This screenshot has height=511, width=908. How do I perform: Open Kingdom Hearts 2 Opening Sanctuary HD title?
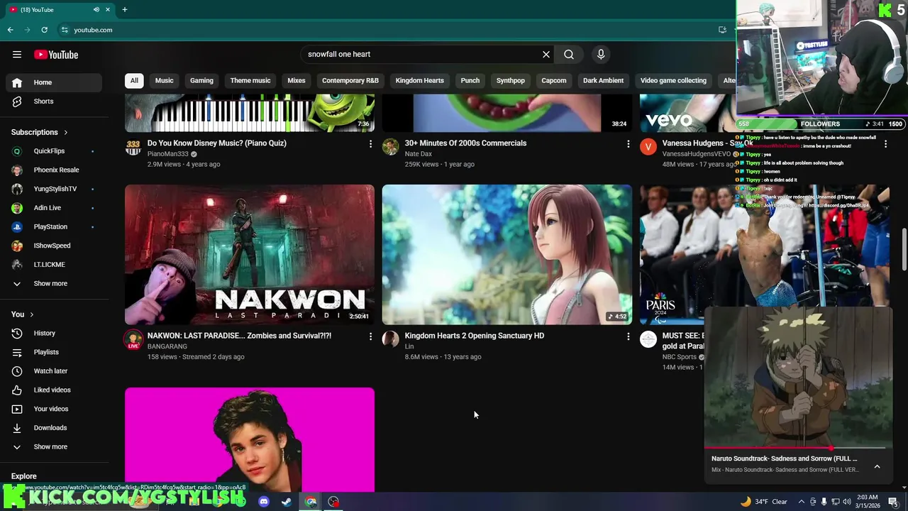point(474,336)
